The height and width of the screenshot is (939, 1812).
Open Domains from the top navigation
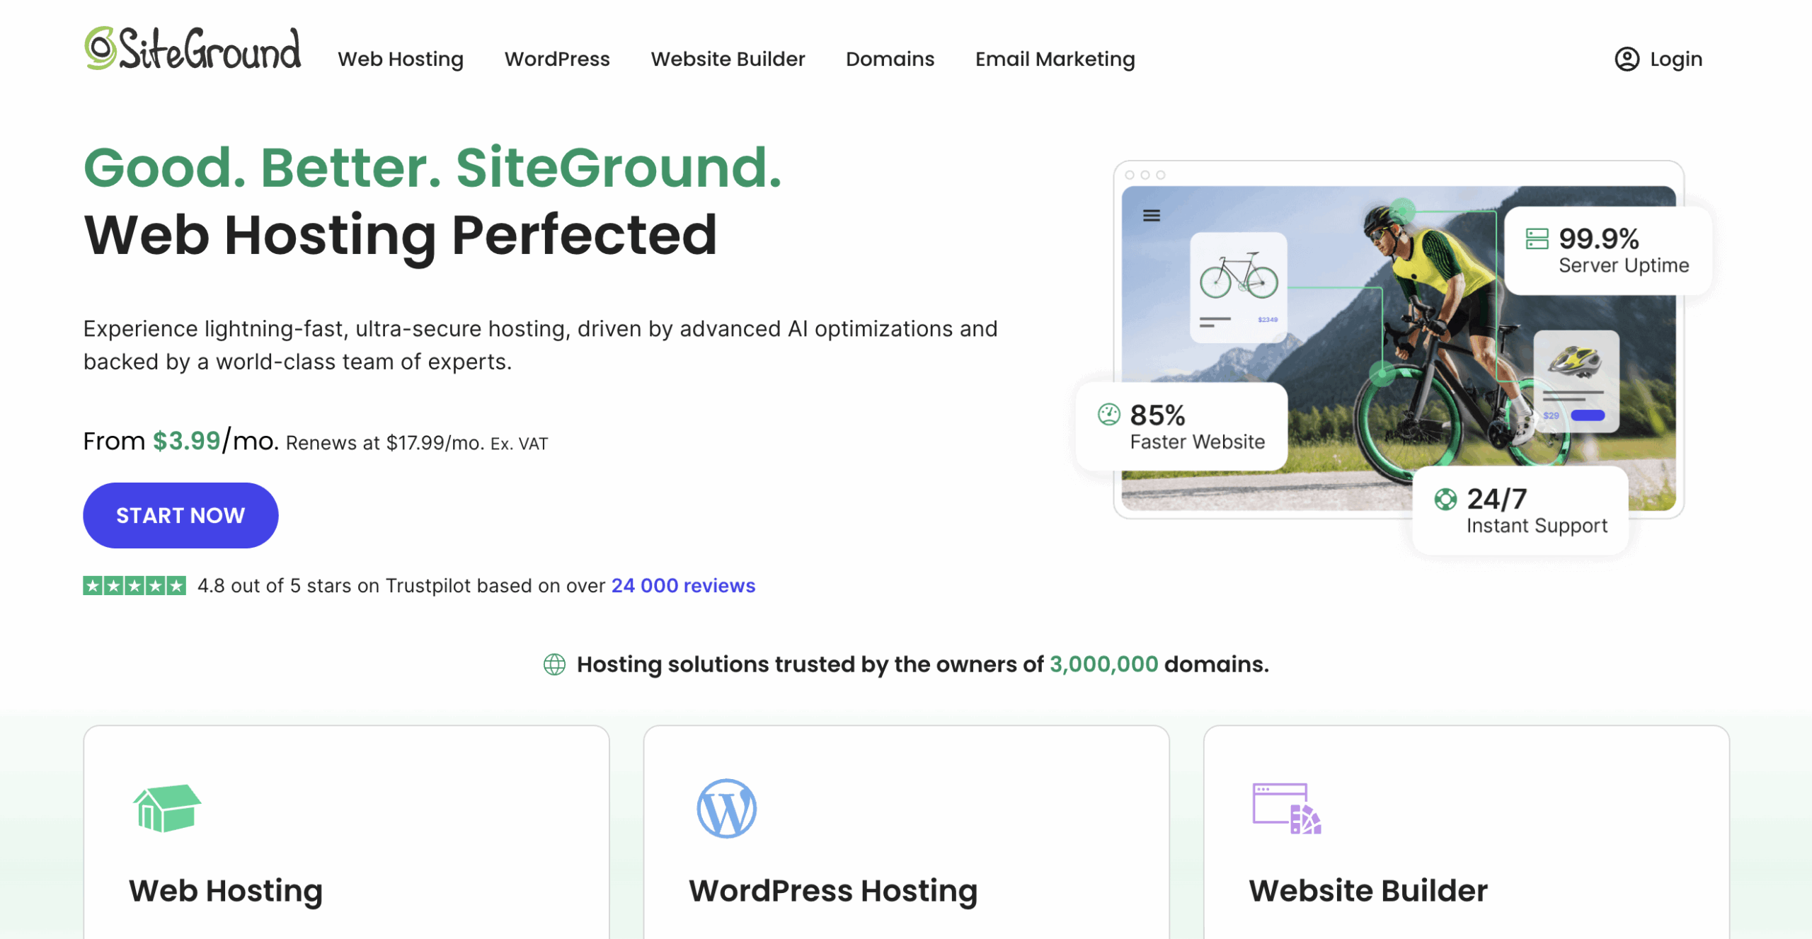point(890,59)
